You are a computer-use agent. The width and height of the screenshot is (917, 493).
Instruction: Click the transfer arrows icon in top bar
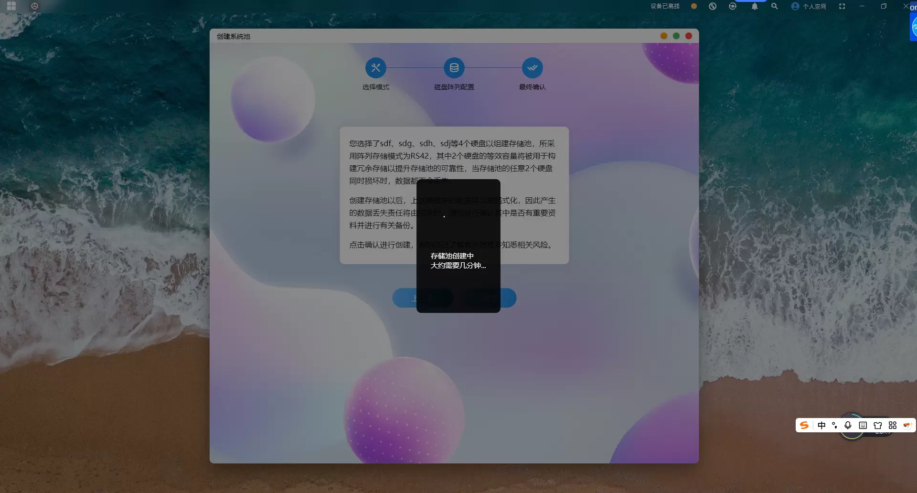(713, 6)
